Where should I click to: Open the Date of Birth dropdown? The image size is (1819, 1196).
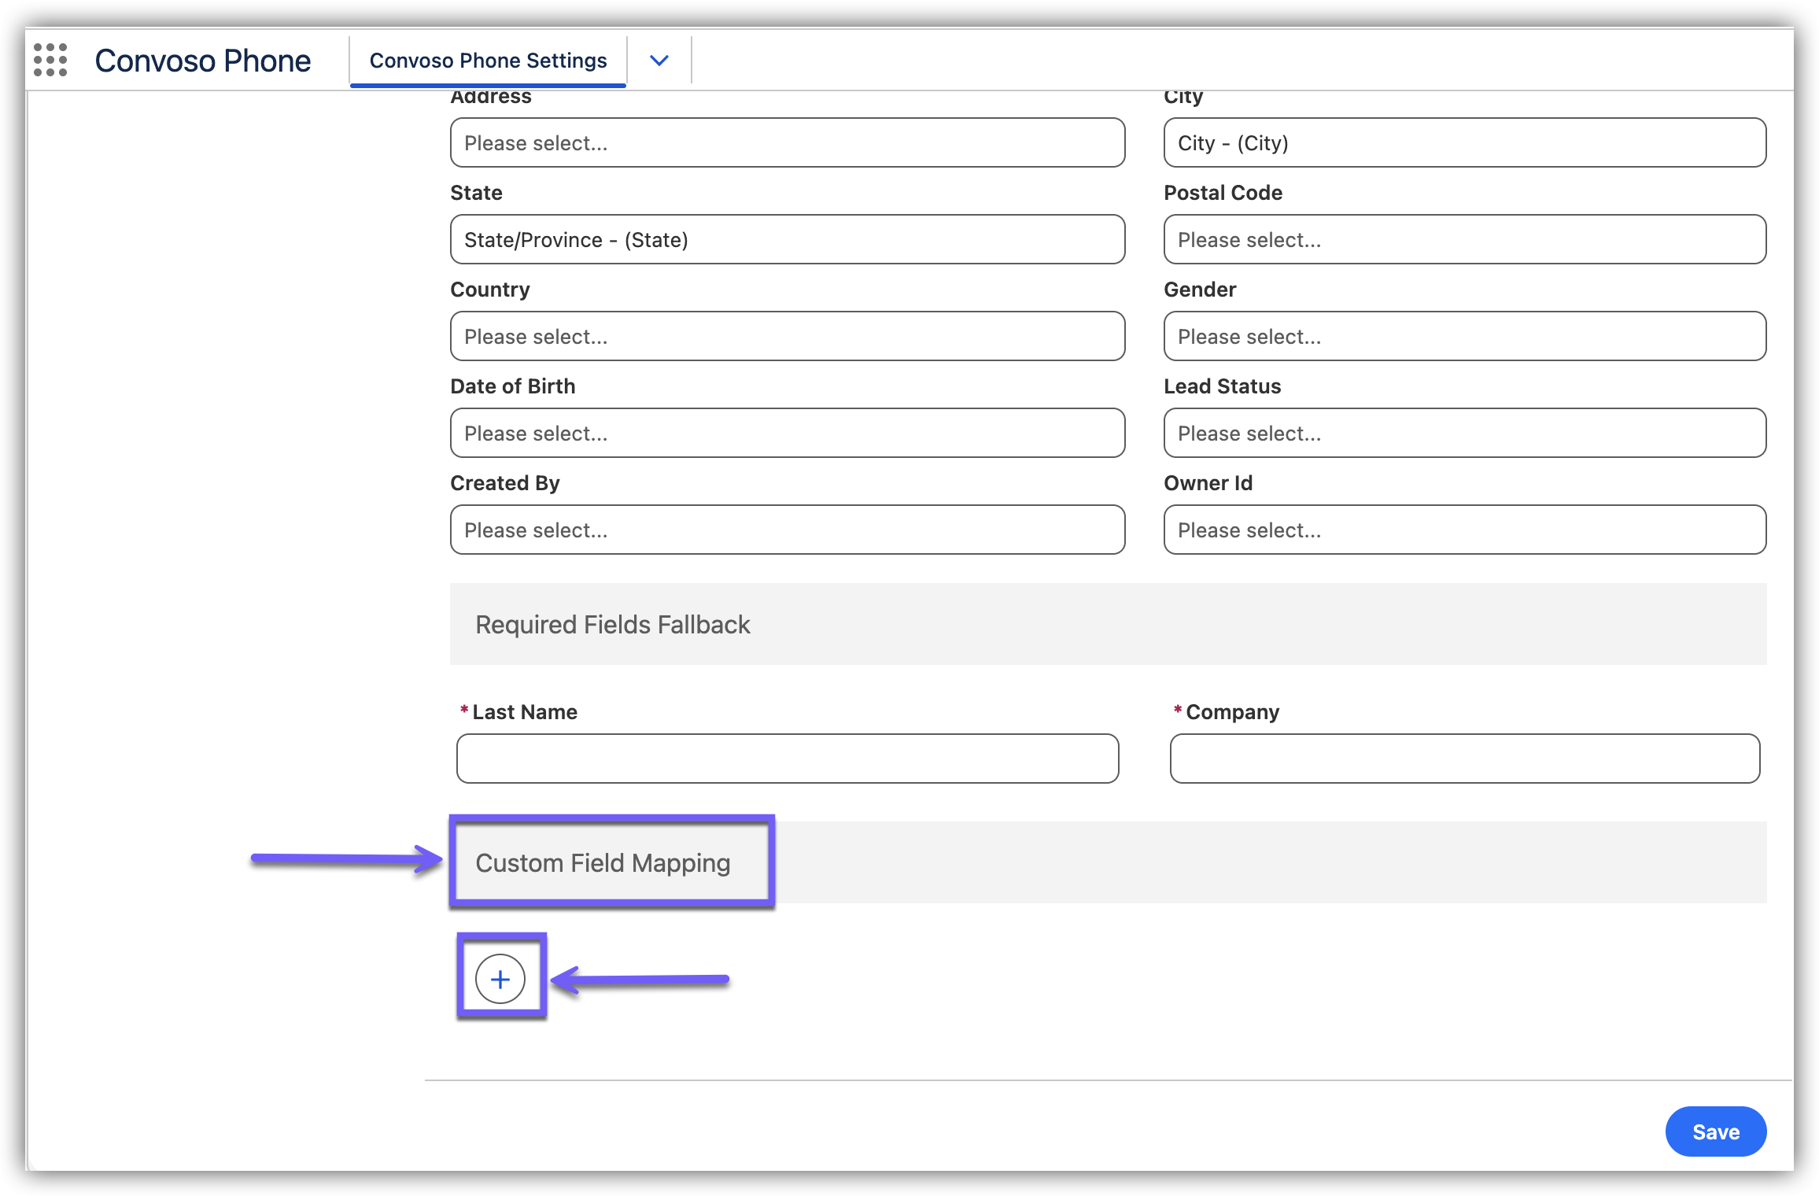click(787, 433)
